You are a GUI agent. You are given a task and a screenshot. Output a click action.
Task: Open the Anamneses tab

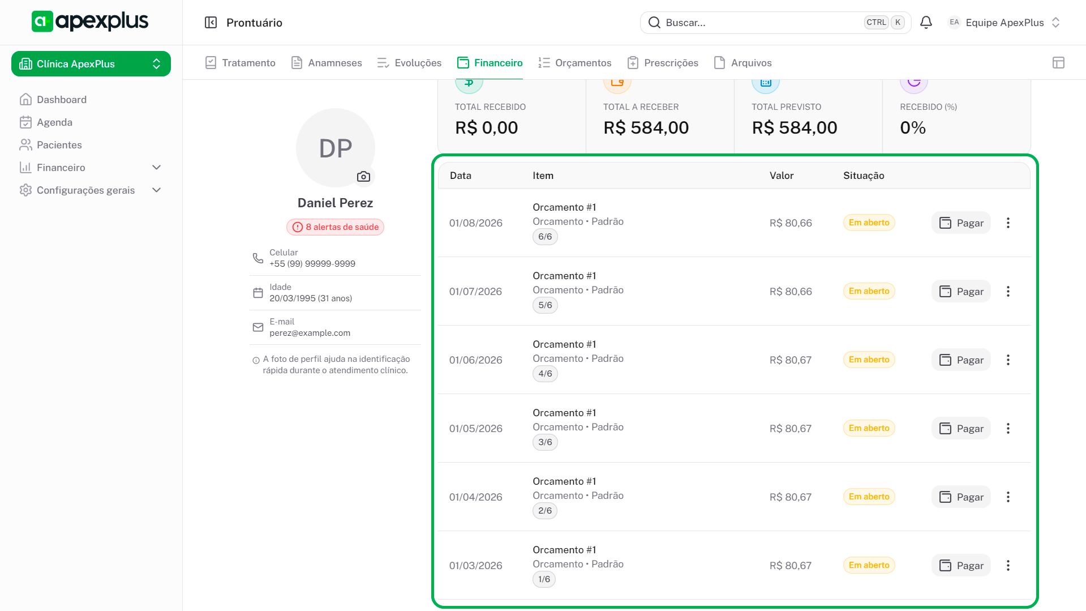(x=327, y=63)
